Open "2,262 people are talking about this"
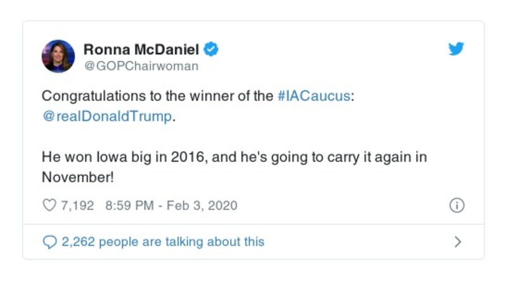 tap(162, 241)
